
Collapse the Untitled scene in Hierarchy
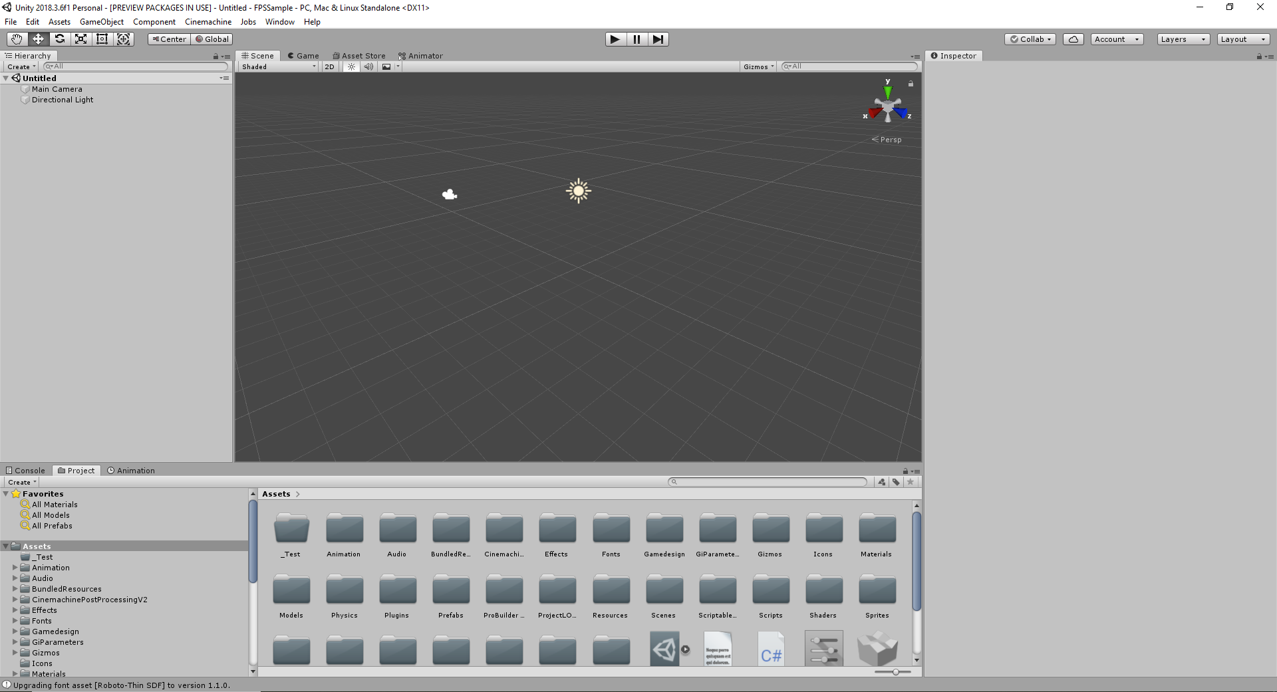(x=6, y=78)
